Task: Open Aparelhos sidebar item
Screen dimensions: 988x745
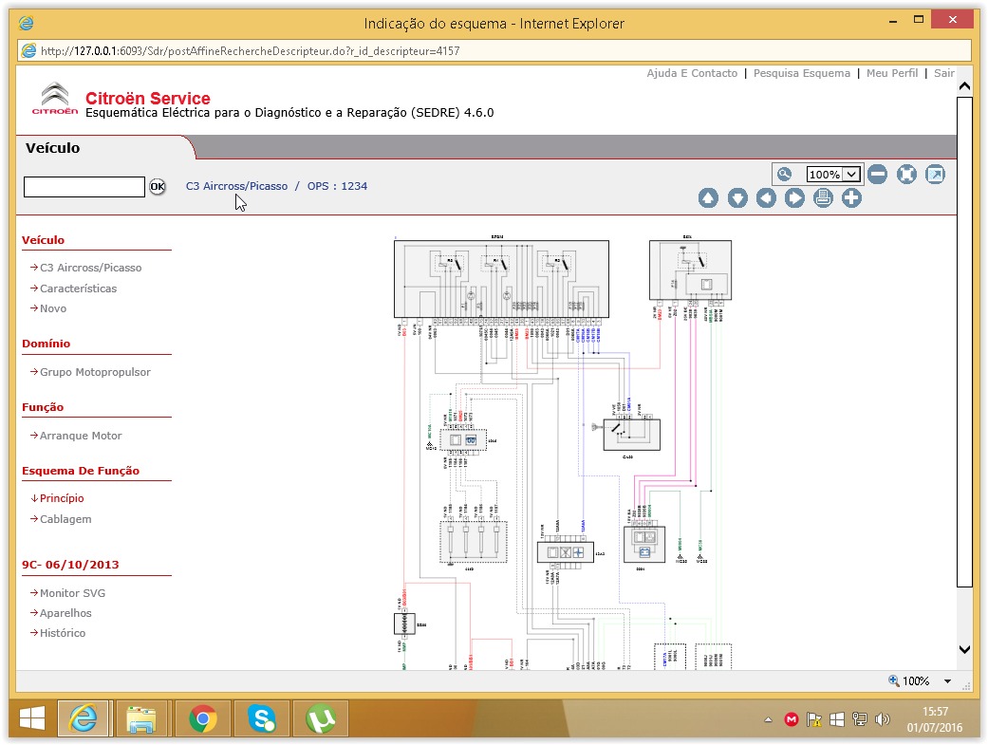Action: pos(65,613)
